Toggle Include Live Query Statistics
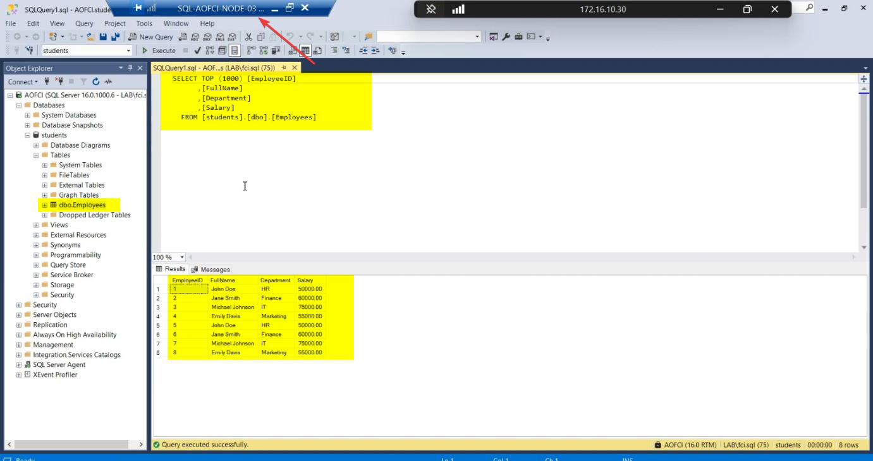 264,51
